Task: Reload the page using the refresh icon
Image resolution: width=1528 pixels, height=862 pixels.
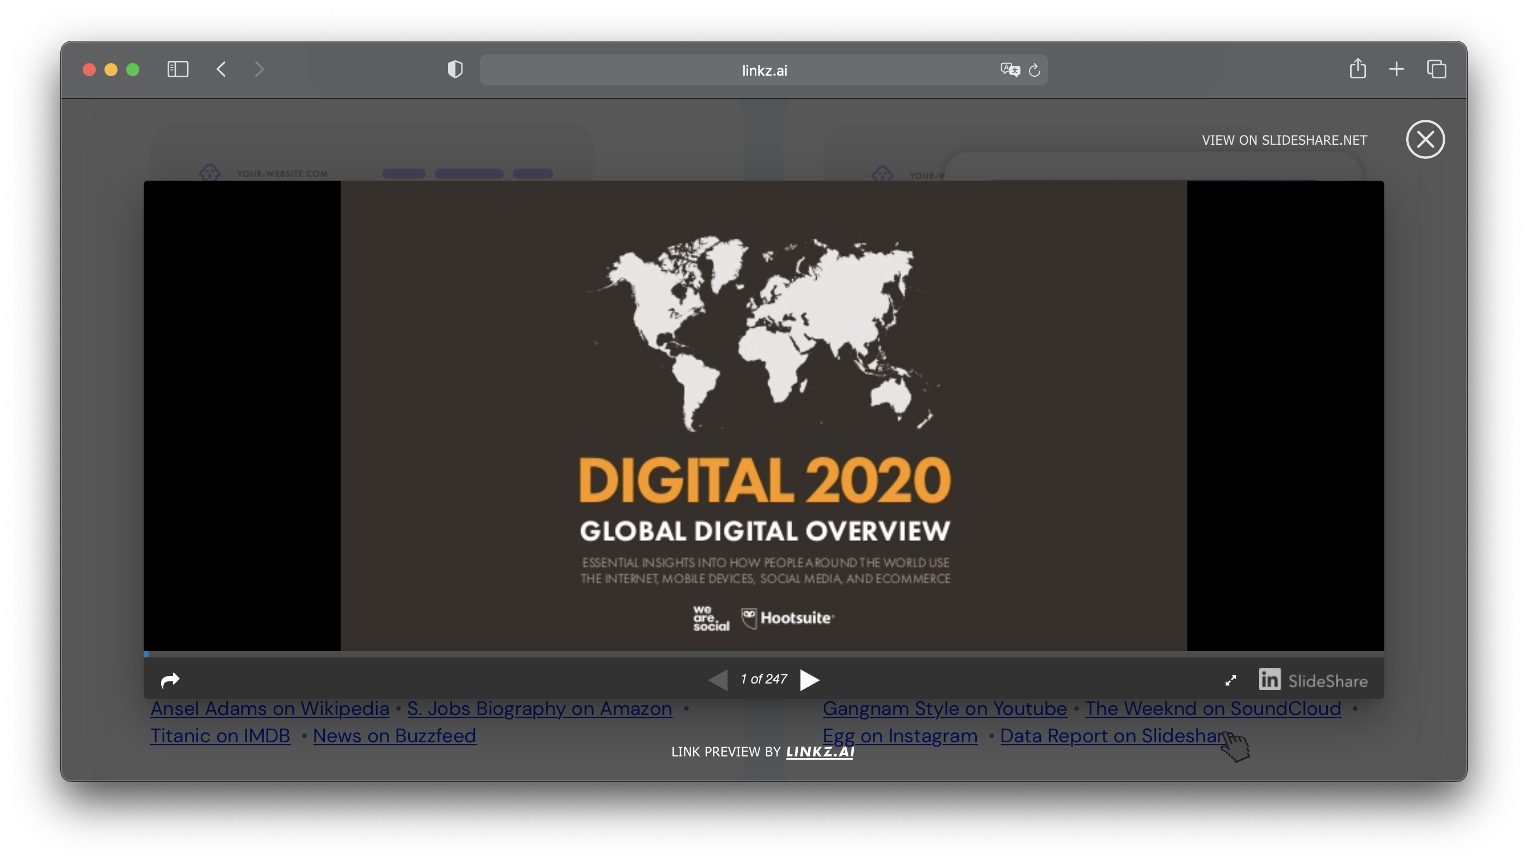Action: click(1034, 70)
